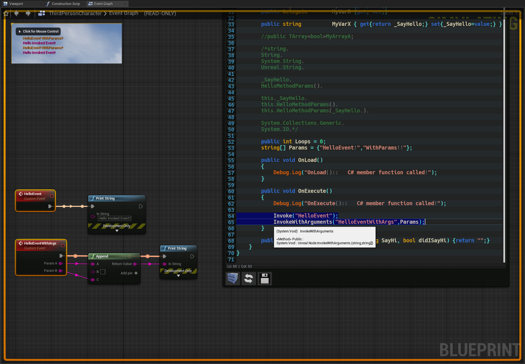Click the blue cube compile icon
Screen dimensions: 525x364
[x=232, y=279]
